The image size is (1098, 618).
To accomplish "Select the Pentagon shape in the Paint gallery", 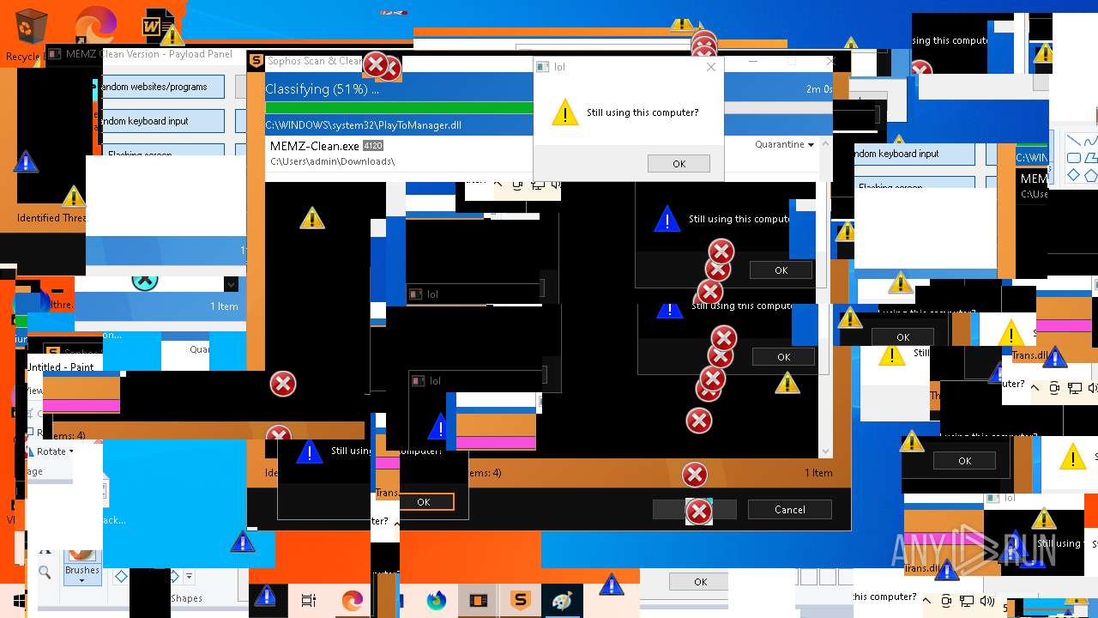I will tap(1090, 175).
